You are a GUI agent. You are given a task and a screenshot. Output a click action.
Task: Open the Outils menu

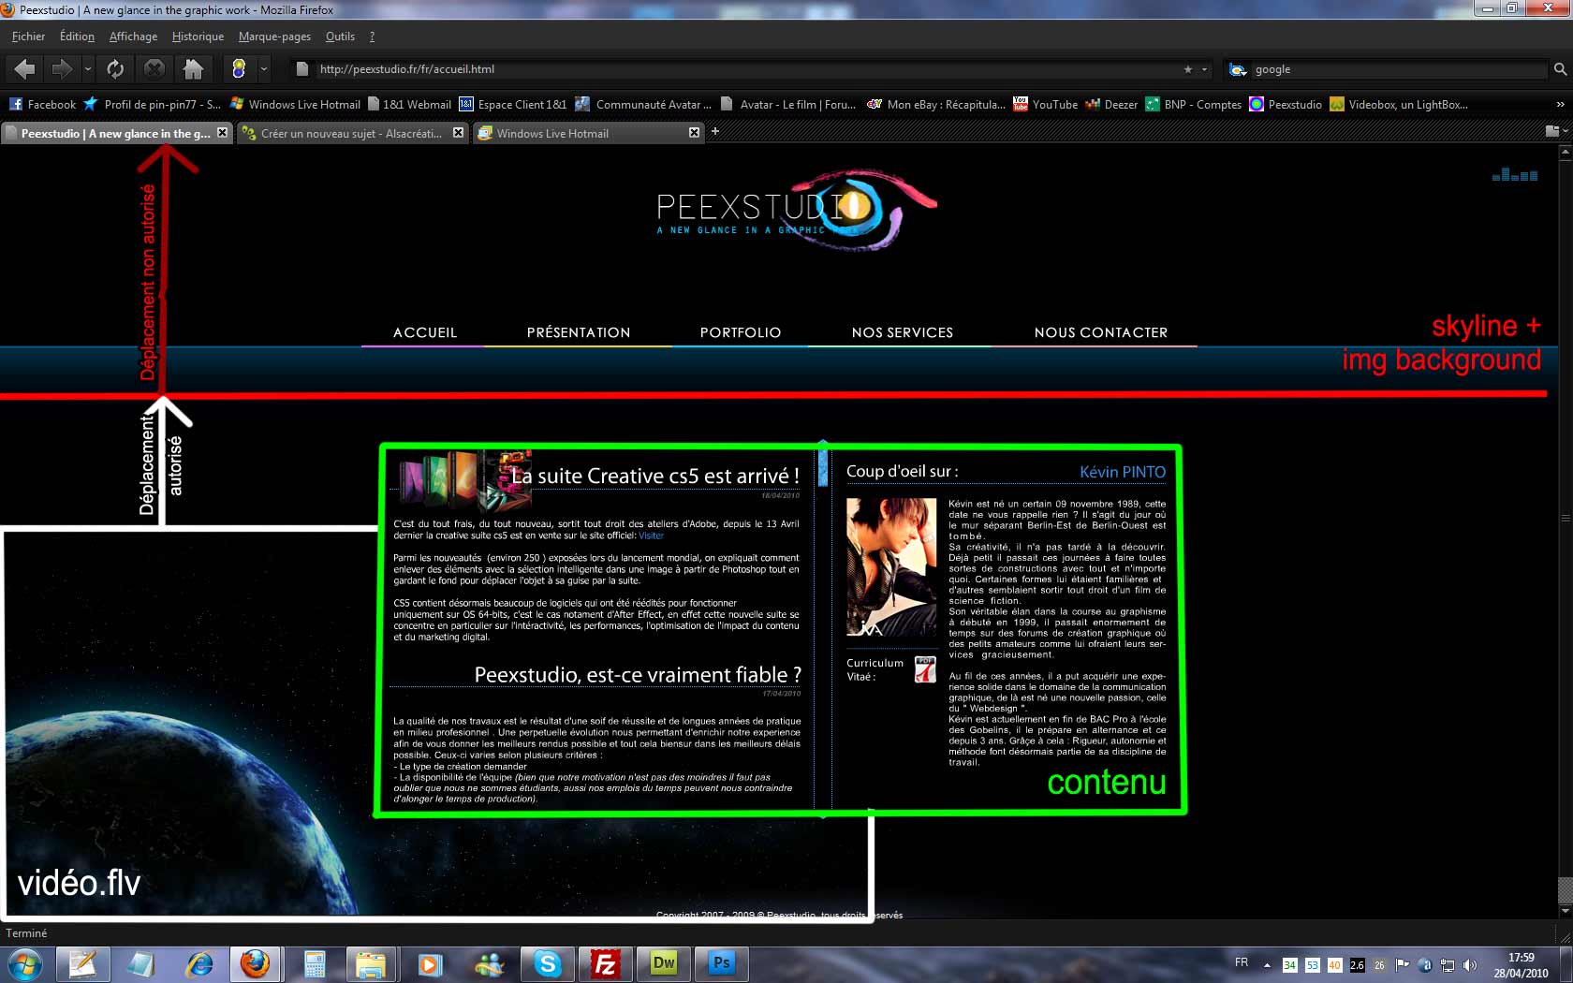(x=340, y=37)
